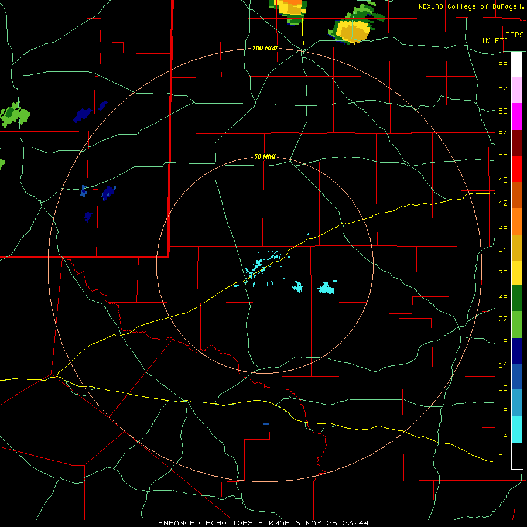
Task: Click the light green legend swatch
Action: (517, 324)
